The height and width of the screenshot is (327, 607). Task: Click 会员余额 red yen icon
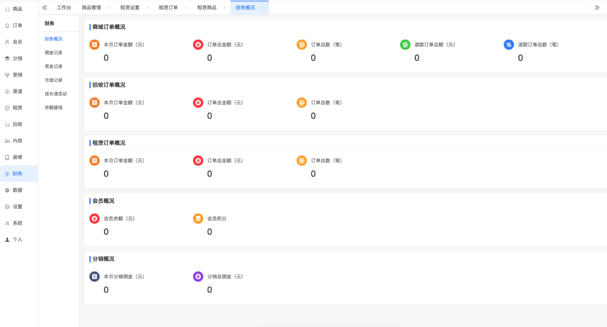coord(94,218)
